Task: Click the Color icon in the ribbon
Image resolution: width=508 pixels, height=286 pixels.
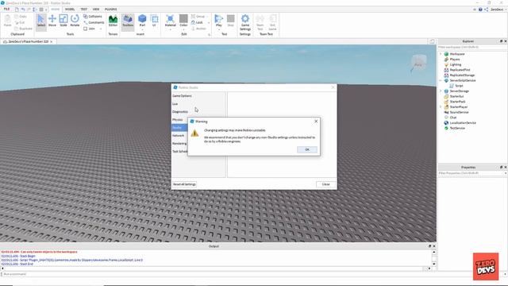Action: tap(183, 19)
